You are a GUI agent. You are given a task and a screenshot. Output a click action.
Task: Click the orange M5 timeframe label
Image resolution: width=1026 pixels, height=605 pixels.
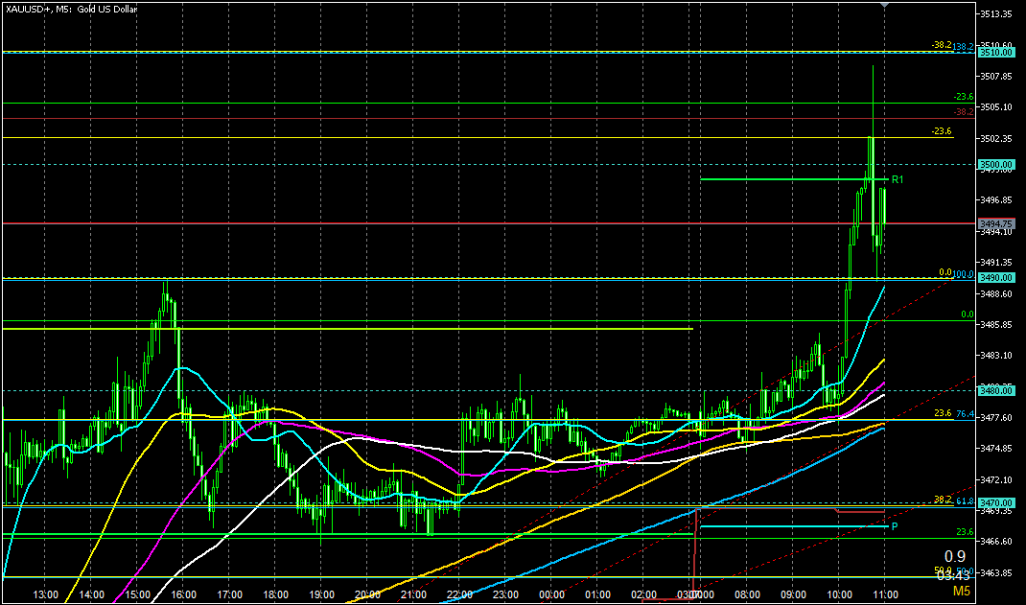pos(961,592)
